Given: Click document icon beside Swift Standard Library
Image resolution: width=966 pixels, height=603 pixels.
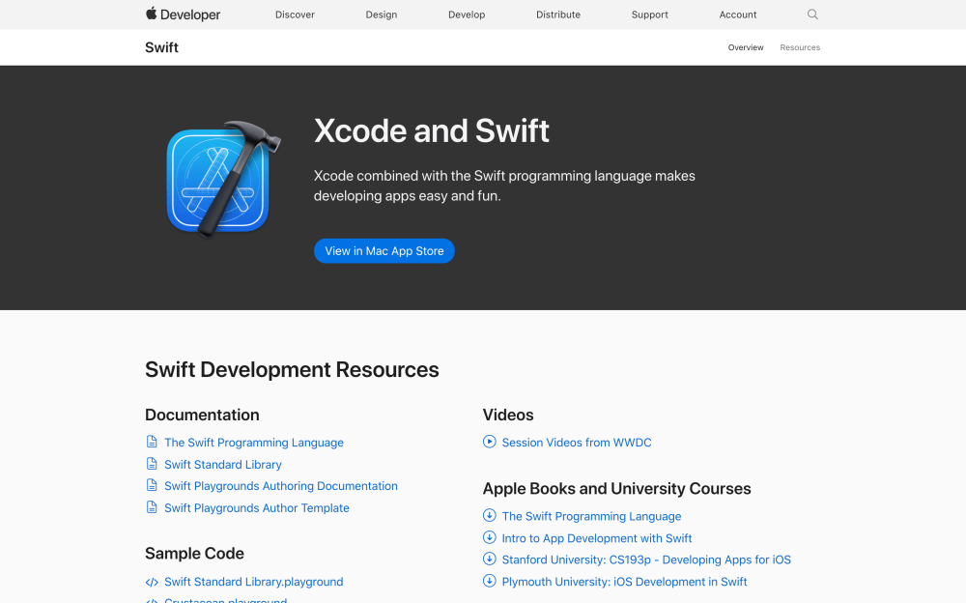Looking at the screenshot, I should tap(152, 464).
